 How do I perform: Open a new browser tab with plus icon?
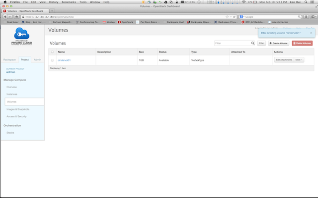click(x=52, y=10)
